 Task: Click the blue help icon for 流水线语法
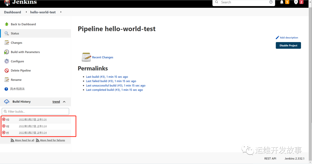pyautogui.click(x=6, y=89)
